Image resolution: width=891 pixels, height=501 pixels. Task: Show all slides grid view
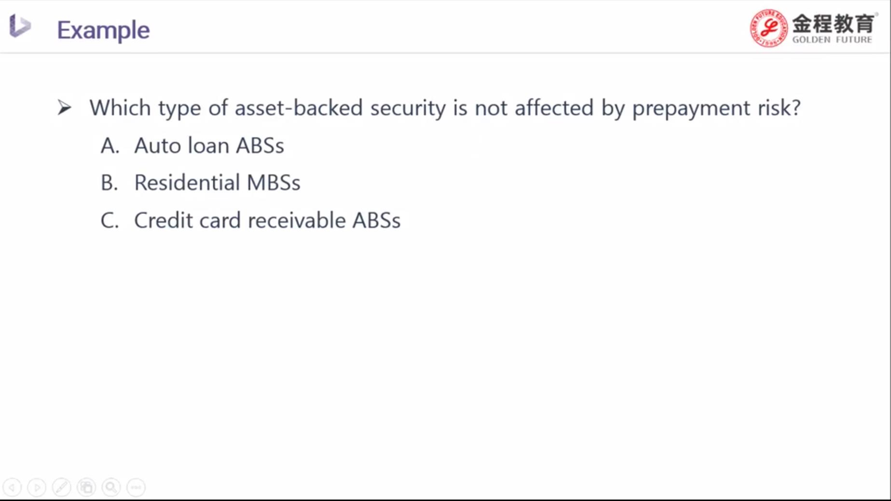pyautogui.click(x=86, y=487)
